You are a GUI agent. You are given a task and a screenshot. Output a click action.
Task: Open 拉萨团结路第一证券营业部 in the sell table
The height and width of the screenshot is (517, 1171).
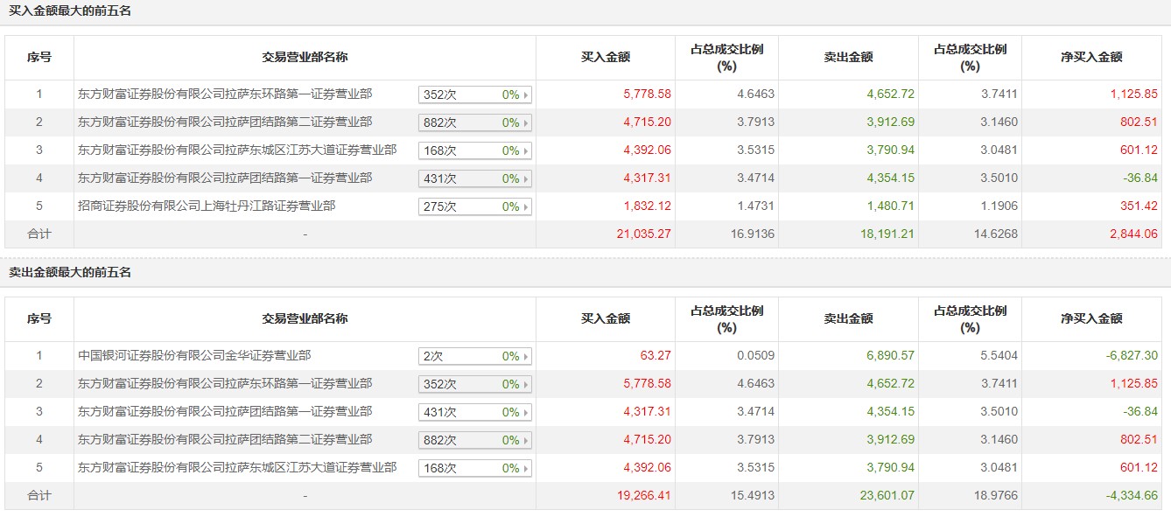225,412
